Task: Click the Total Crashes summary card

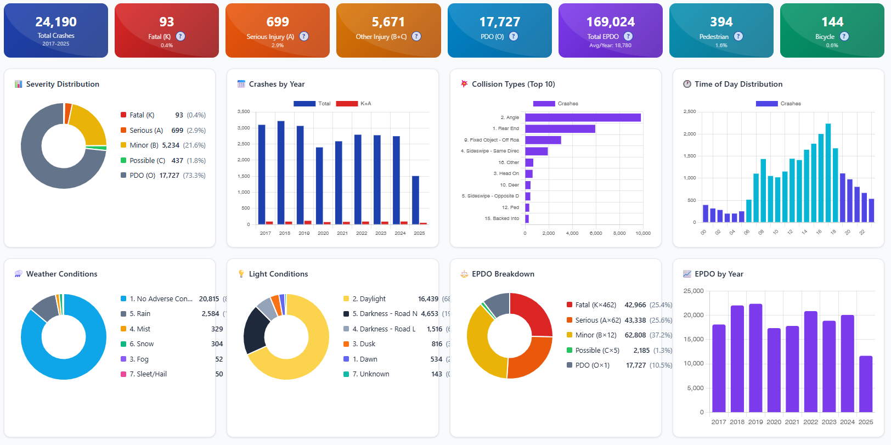Action: point(56,30)
